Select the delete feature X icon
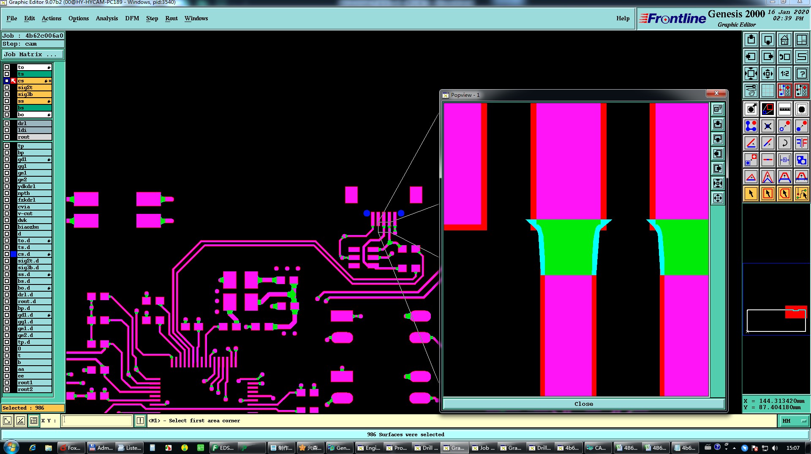Screen dimensions: 811x454 pos(767,126)
